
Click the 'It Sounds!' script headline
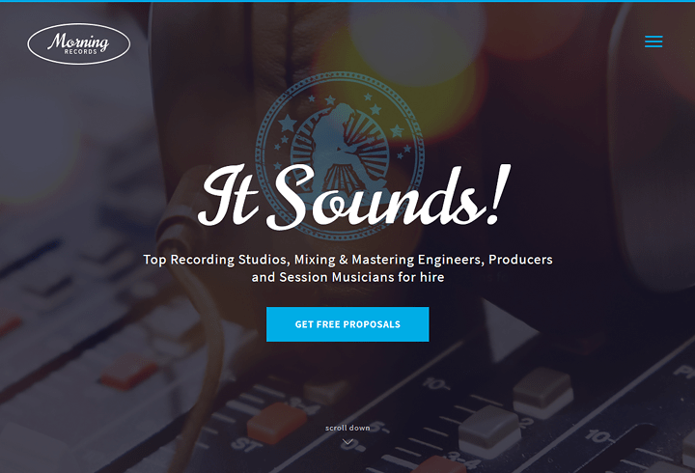tap(353, 197)
